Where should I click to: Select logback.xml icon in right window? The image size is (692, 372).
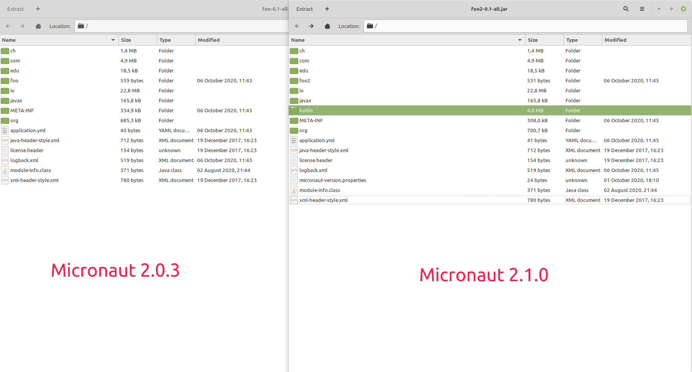(x=294, y=170)
